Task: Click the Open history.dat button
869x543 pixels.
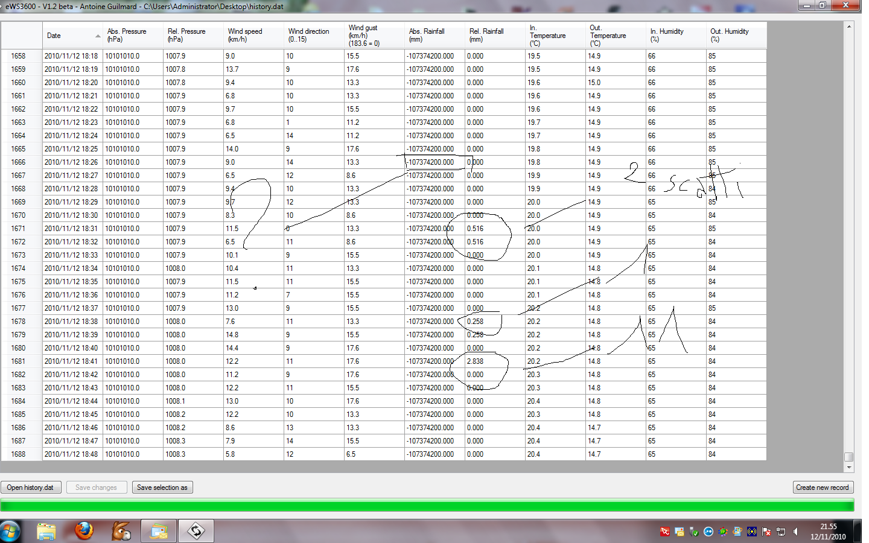Action: click(x=30, y=487)
